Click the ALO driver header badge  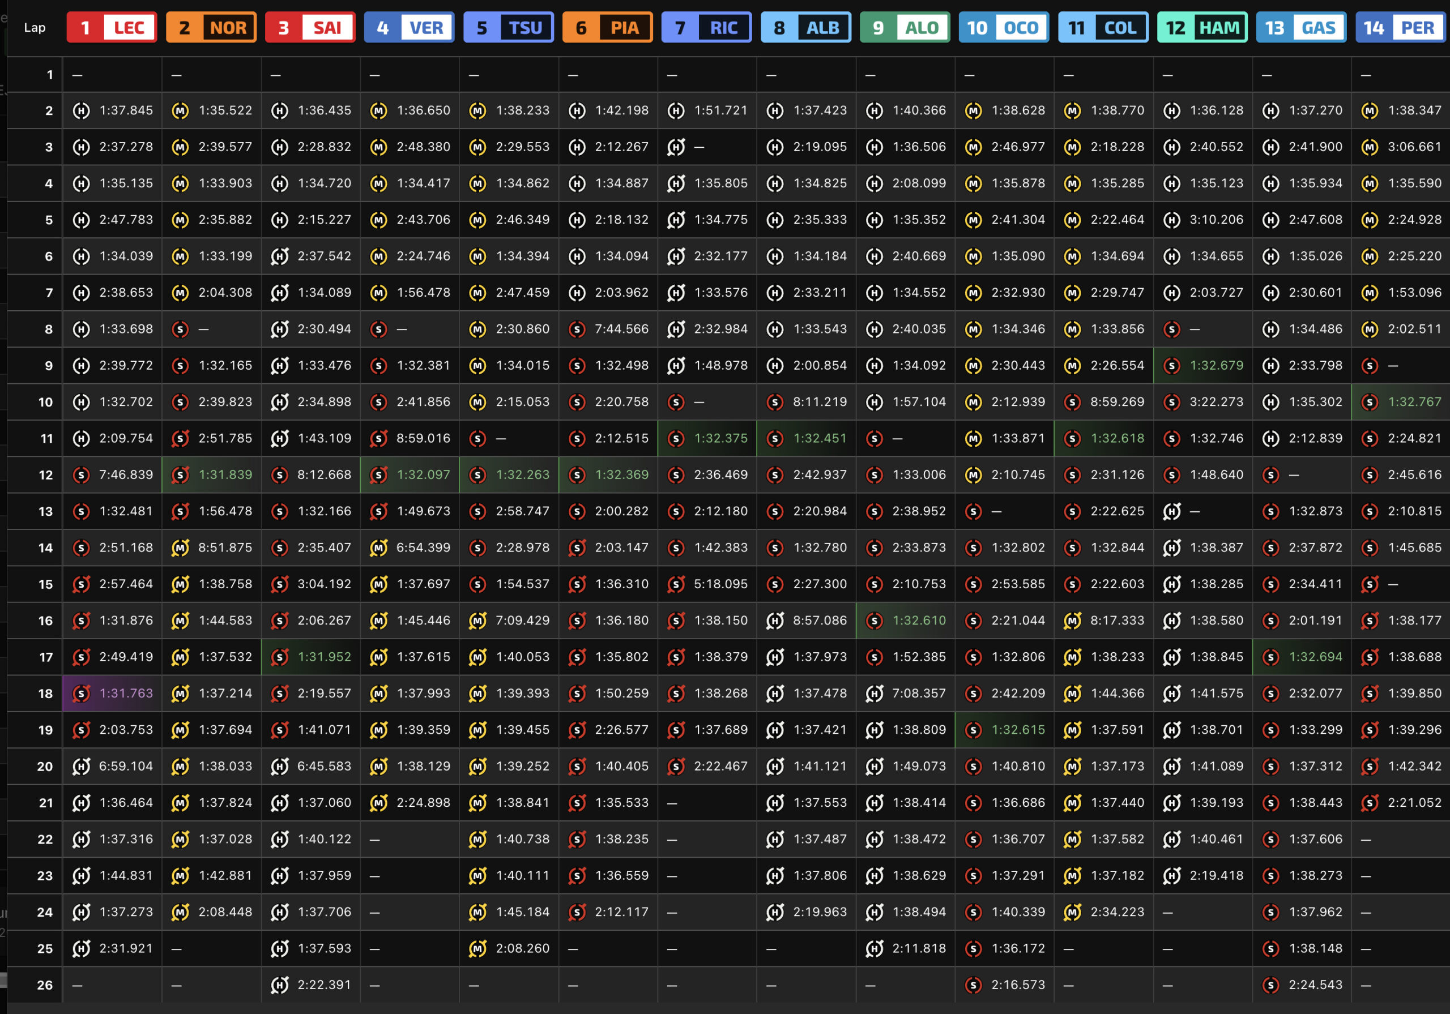coord(905,27)
